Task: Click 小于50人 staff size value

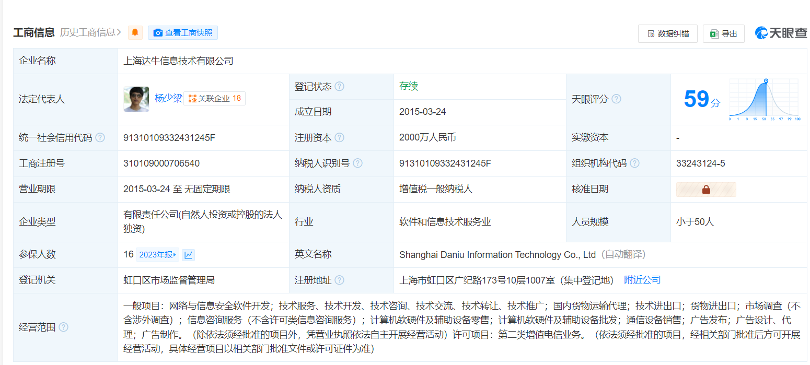Action: point(695,222)
